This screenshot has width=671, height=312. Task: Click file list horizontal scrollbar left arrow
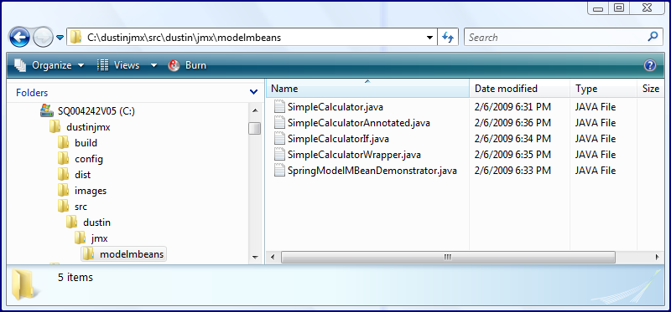272,257
